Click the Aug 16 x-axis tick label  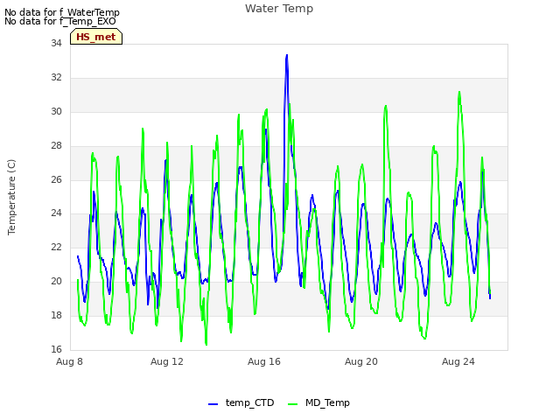click(x=264, y=361)
